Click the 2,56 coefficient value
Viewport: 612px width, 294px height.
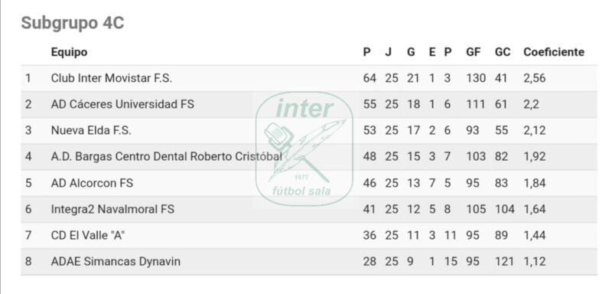tap(534, 78)
